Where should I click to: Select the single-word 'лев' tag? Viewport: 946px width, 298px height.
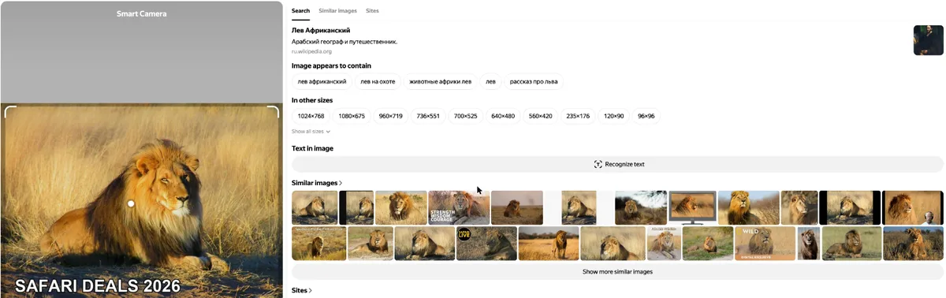tap(490, 81)
